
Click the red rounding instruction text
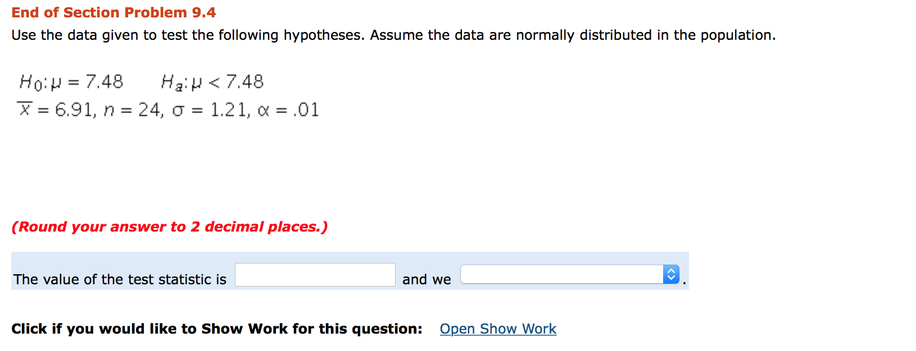(170, 227)
